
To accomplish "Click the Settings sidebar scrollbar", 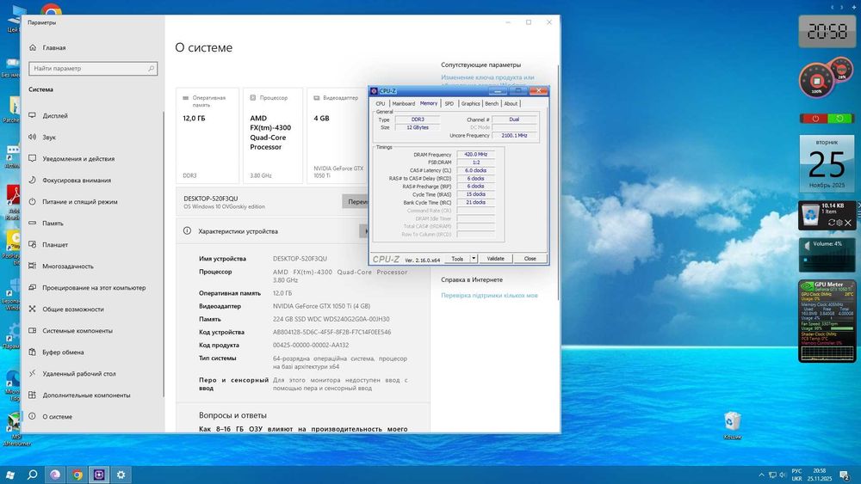I will point(163,254).
